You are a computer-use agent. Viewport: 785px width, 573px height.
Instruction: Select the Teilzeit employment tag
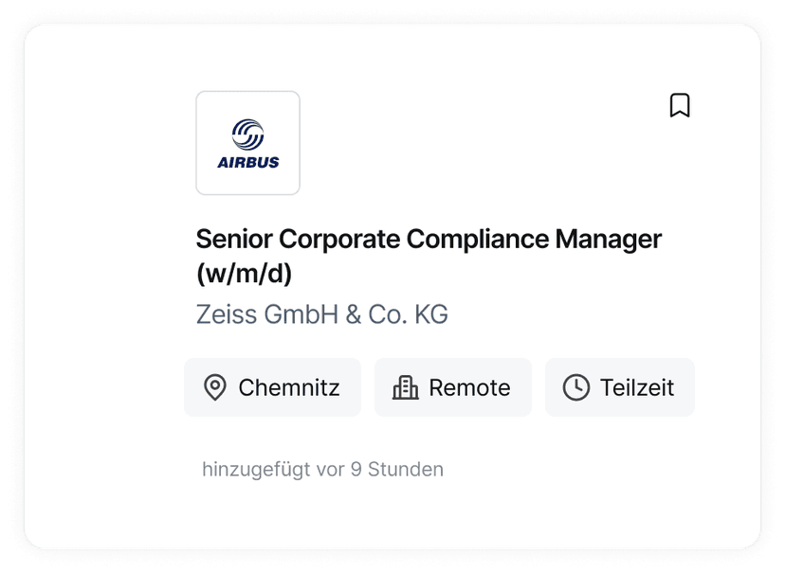pos(619,387)
